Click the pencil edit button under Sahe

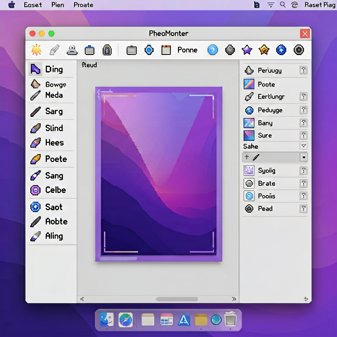pos(256,157)
